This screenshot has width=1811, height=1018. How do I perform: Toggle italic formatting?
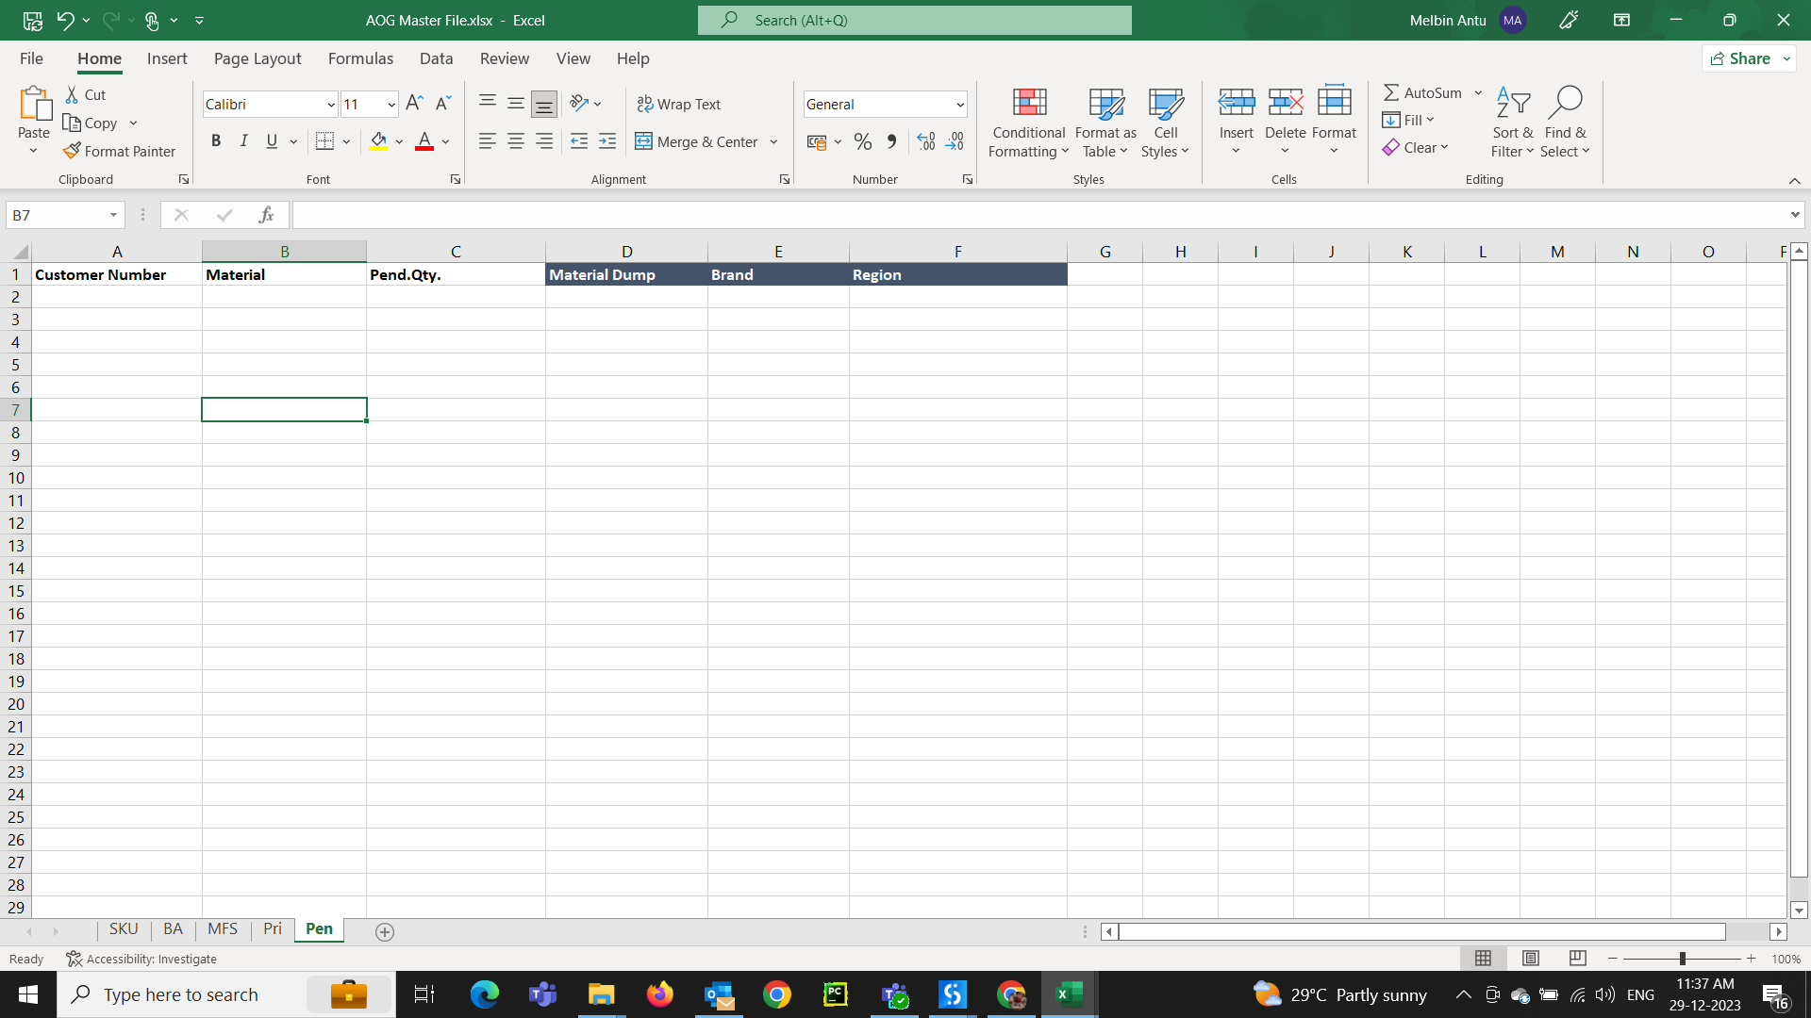coord(243,141)
